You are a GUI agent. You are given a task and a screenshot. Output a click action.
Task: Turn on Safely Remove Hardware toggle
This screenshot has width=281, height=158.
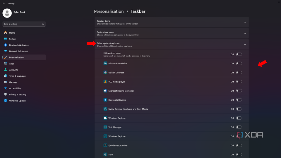239,109
